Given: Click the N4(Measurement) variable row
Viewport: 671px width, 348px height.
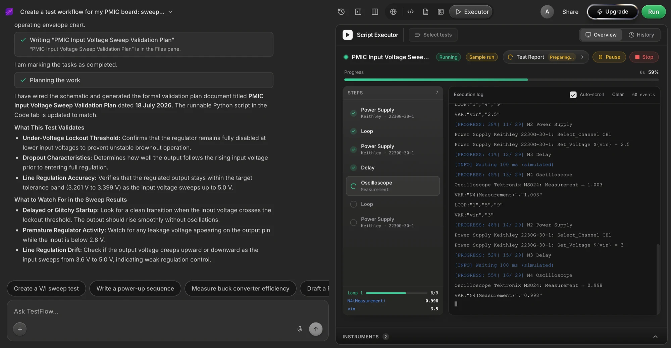Looking at the screenshot, I should point(393,301).
